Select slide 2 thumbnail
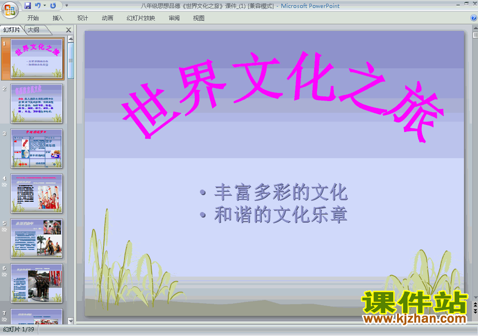The height and width of the screenshot is (336, 478). (37, 103)
